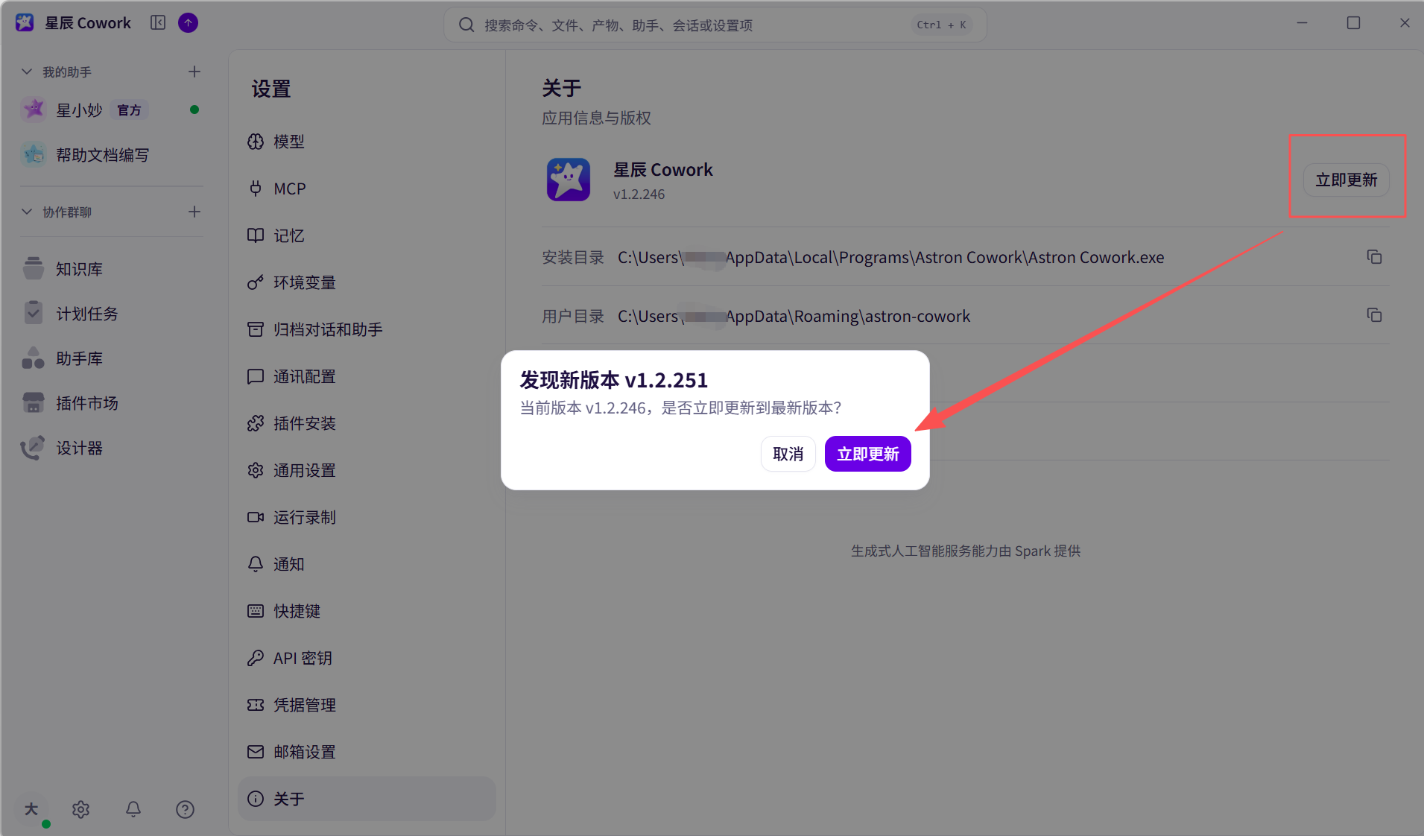
Task: Click the 官方 badge next to 星小妙
Action: tap(129, 110)
